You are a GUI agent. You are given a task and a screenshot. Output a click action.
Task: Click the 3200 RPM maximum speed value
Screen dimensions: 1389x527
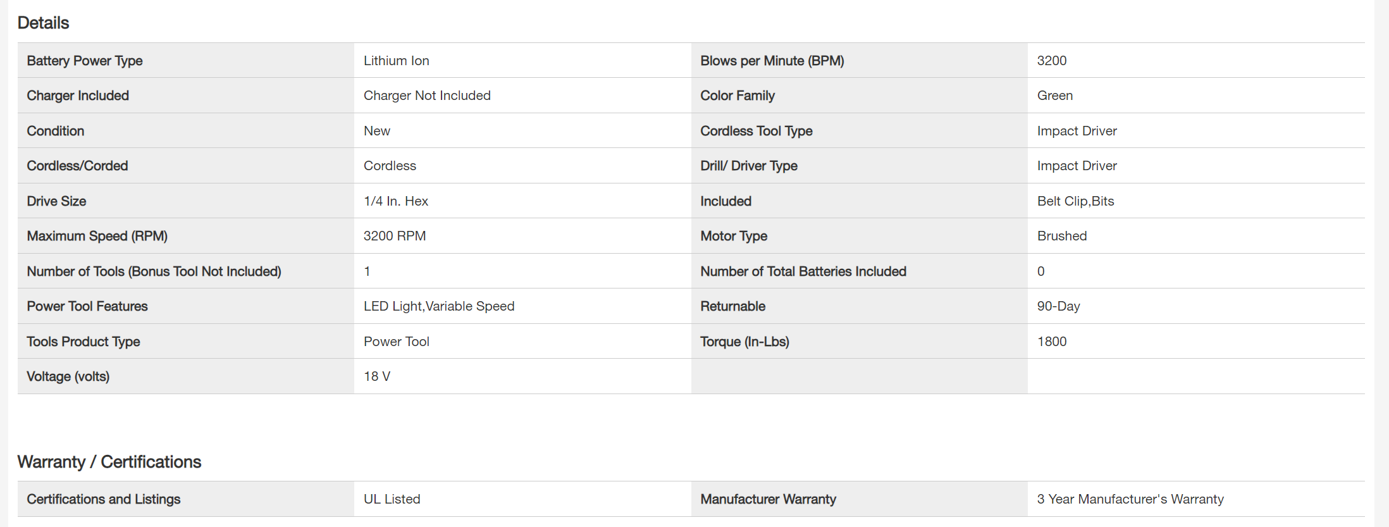[x=394, y=236]
